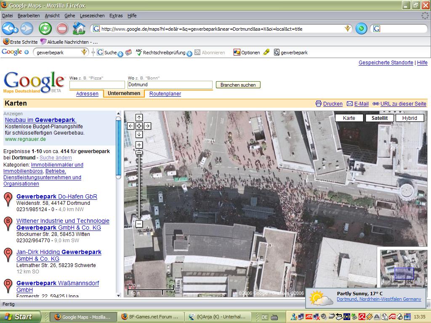Click Optionen in Google toolbar
The width and height of the screenshot is (431, 323).
pos(247,52)
